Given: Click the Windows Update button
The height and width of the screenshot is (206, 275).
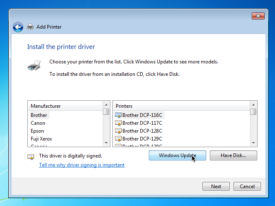Looking at the screenshot, I should 178,155.
